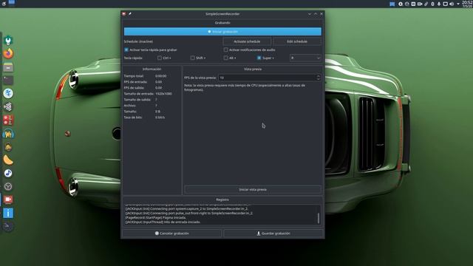Check the Ctrl + hotkey modifier

(x=160, y=58)
